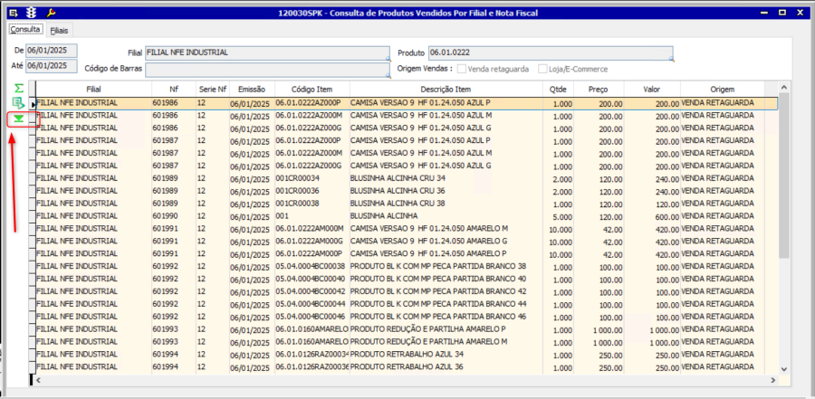
Task: Click the Código Item cell 05.04.0004BC00040
Action: (312, 279)
